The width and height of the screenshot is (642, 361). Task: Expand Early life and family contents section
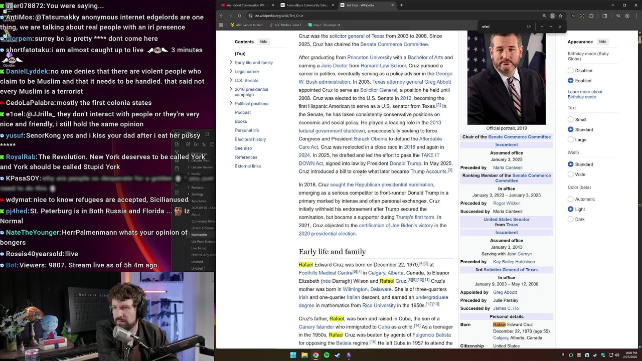pos(231,62)
